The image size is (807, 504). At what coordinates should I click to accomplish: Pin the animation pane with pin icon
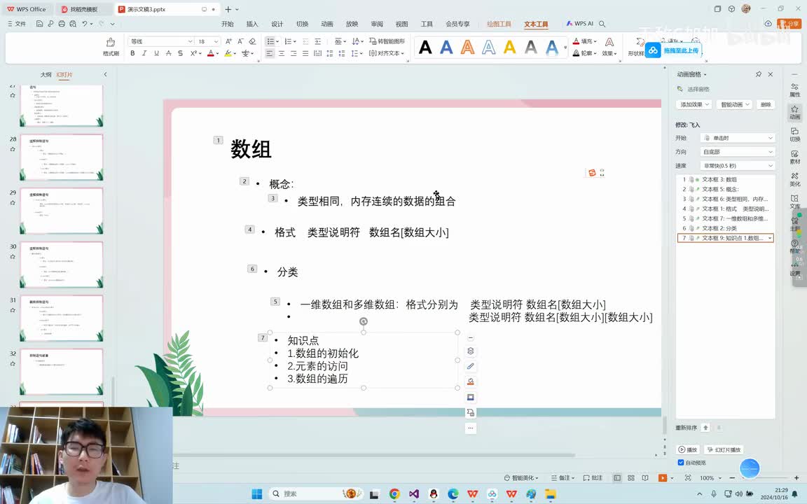759,75
